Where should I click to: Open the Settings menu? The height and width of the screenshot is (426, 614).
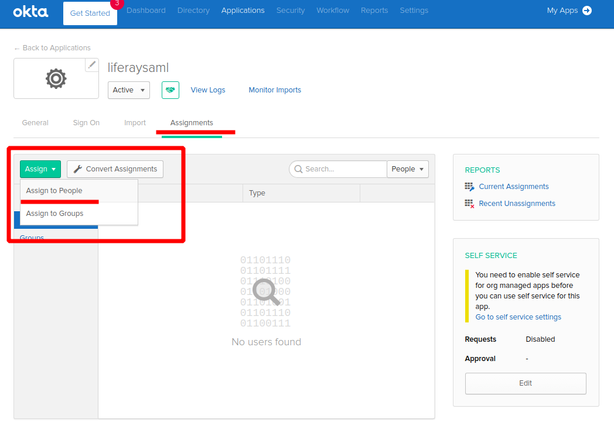coord(414,11)
